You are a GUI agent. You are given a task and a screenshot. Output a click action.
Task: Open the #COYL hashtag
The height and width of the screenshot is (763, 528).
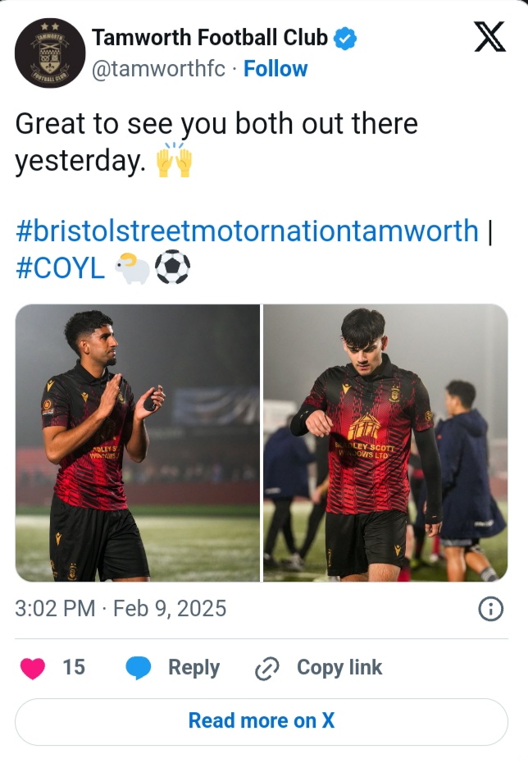60,268
